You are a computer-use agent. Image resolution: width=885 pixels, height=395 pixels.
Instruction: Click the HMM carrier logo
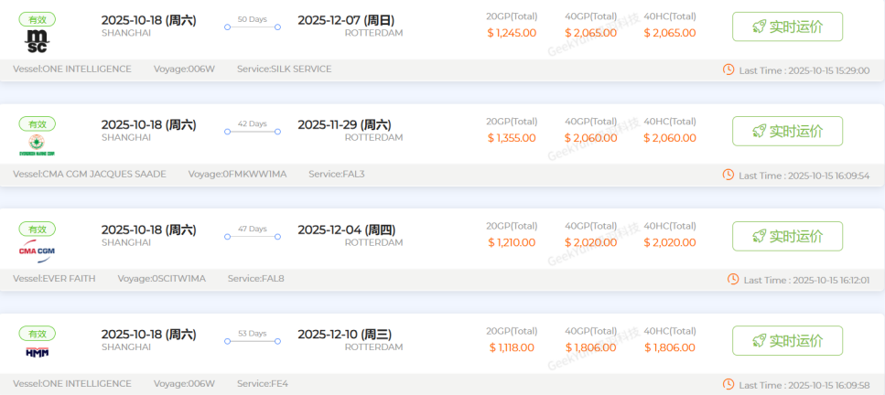(x=37, y=352)
